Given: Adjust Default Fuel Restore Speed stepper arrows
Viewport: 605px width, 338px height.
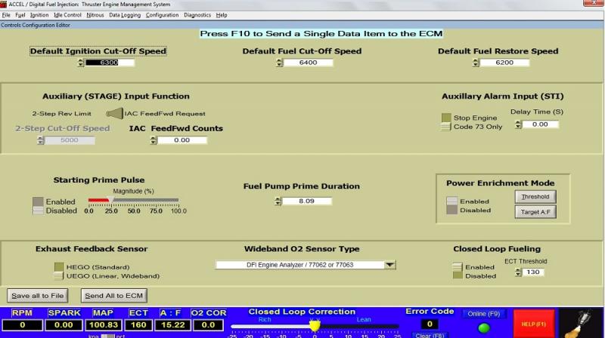Looking at the screenshot, I should click(476, 63).
